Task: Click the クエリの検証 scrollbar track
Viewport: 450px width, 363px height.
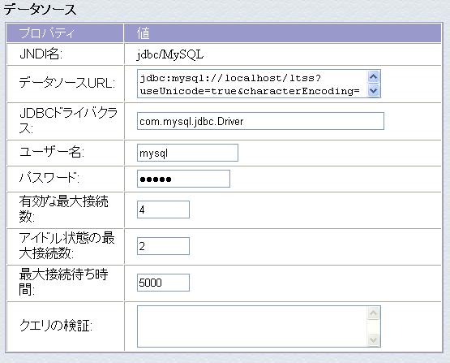Action: tap(373, 326)
